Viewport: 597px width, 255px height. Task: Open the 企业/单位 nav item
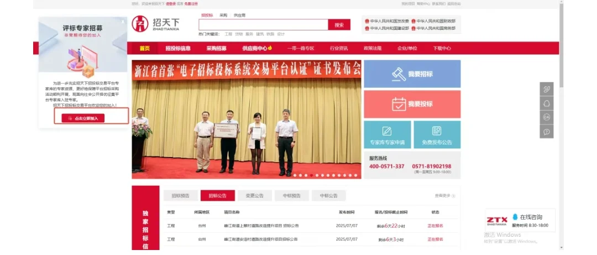click(x=407, y=49)
